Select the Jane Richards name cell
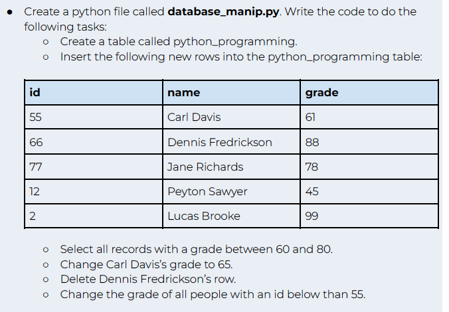This screenshot has width=449, height=312. pos(231,167)
